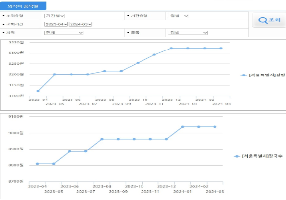The image size is (286, 200).
Task: Click the 2023-11 x-axis label on the 칼국수 chart
Action: (150, 191)
